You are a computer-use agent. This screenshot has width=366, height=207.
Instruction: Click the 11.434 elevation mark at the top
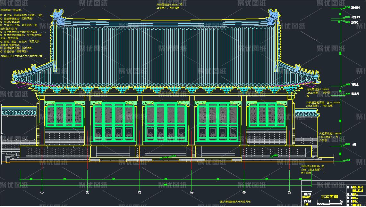coord(347,8)
